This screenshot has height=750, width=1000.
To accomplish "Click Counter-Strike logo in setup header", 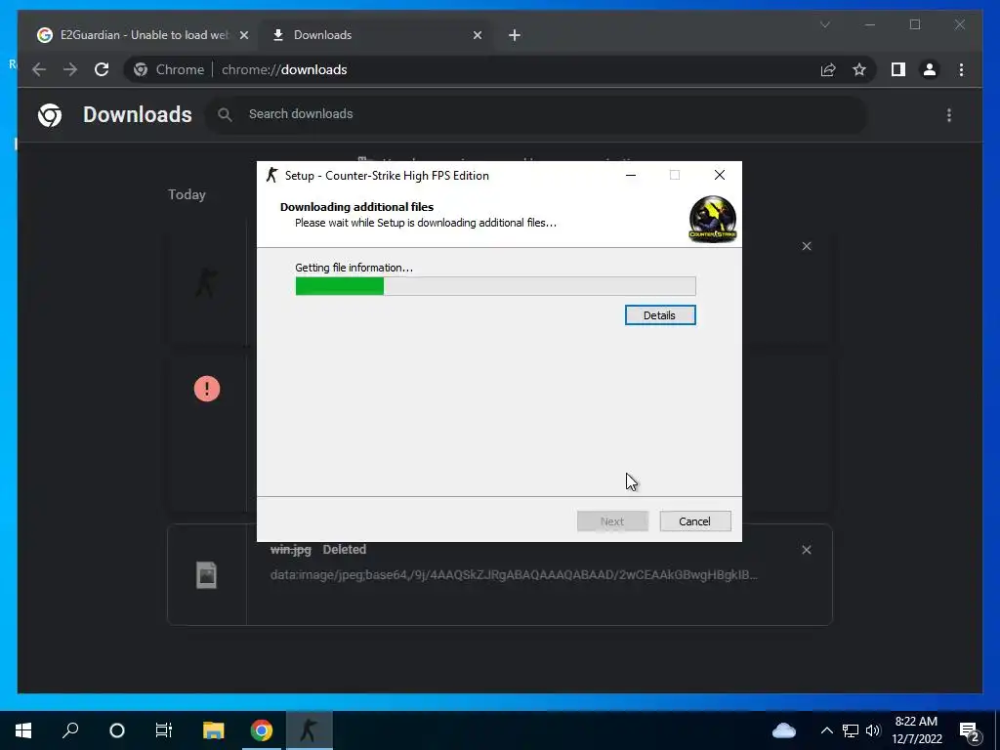I will [712, 220].
